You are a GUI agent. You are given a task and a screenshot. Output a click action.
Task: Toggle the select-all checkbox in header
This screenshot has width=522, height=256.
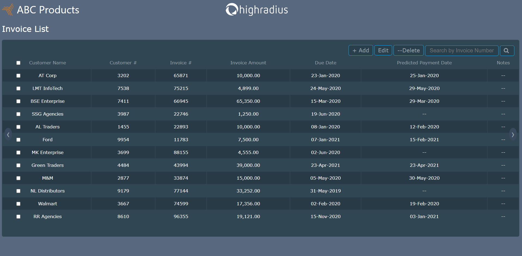[x=18, y=63]
